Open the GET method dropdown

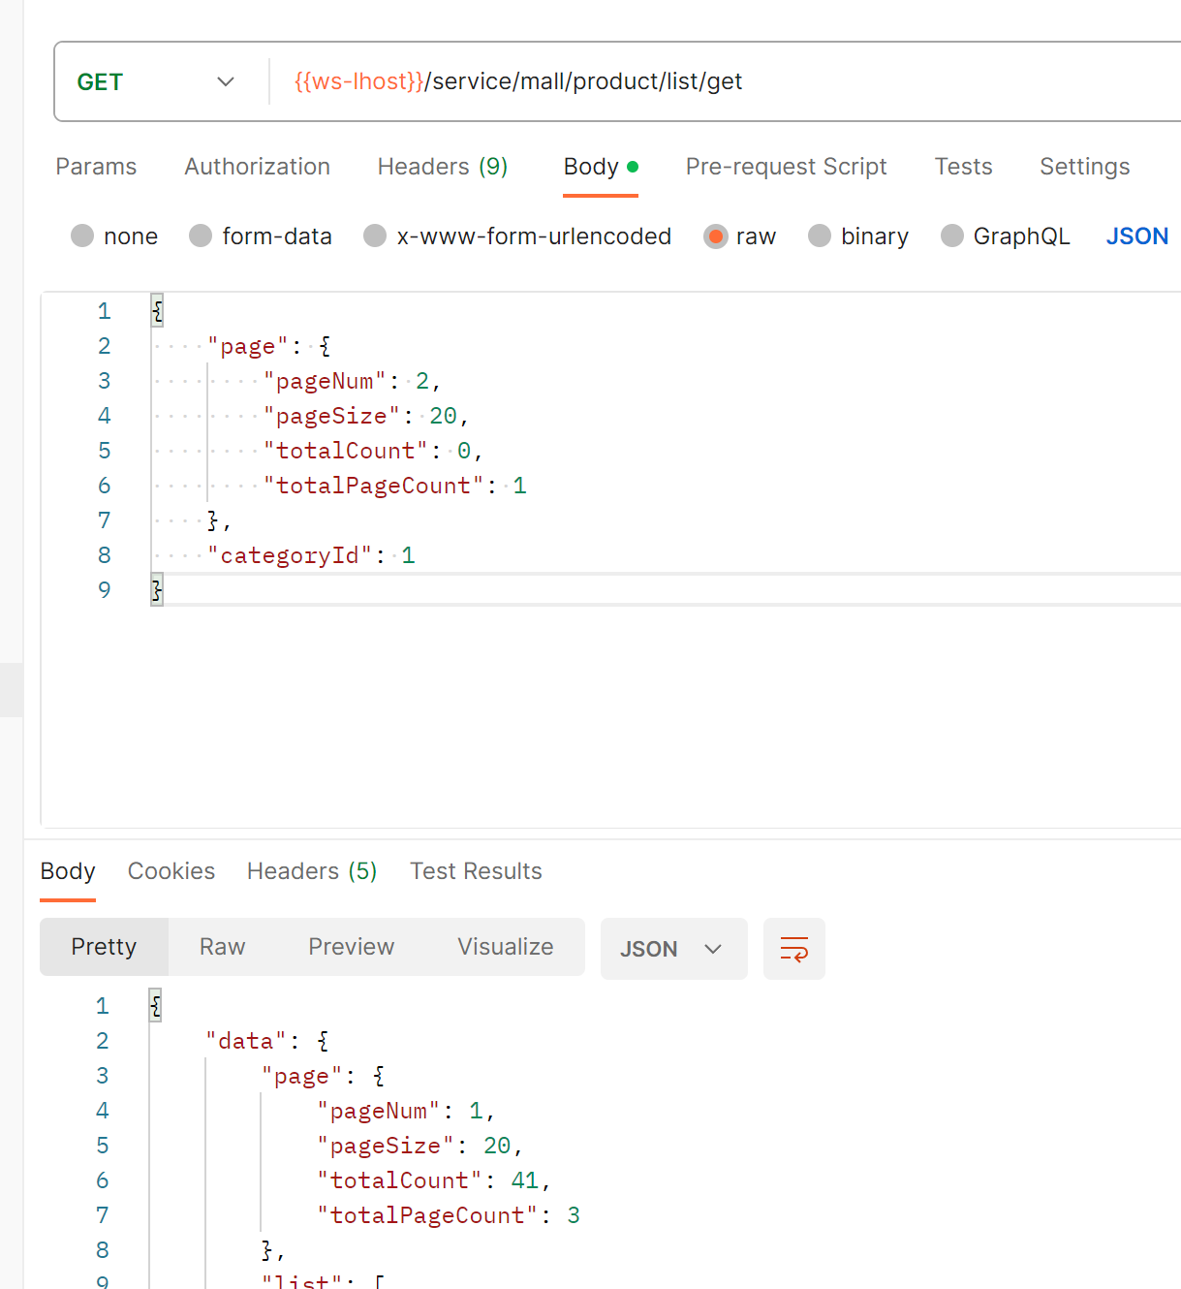click(x=155, y=81)
